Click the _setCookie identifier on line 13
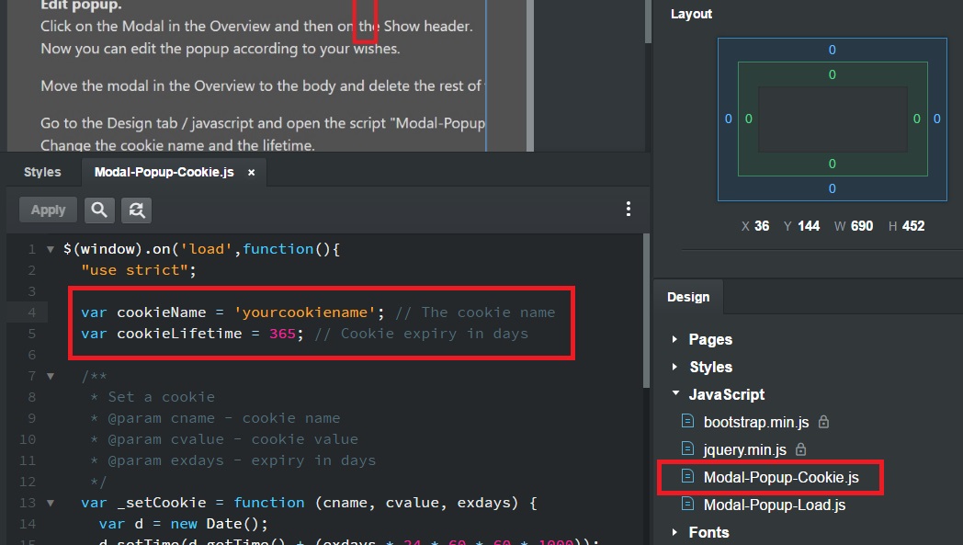963x545 pixels. [162, 503]
